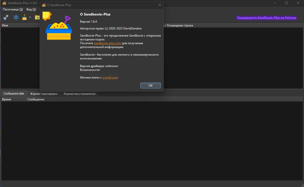Viewport: 304px width, 187px height.
Task: Open the Вид (V) menu
Action: [x=31, y=9]
